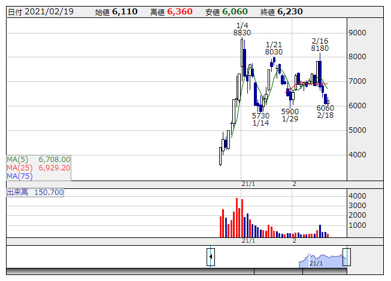Click the 2/16 8180 peak label
391x281 pixels.
(x=320, y=45)
